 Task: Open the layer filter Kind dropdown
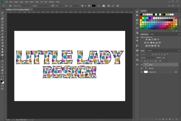pyautogui.click(x=146, y=54)
